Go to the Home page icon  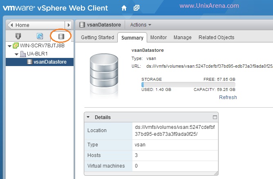coord(124,8)
